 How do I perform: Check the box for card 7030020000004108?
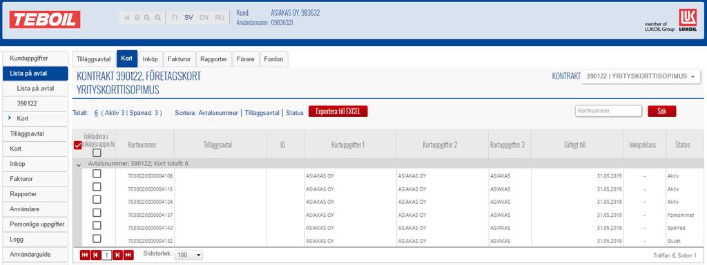pyautogui.click(x=97, y=173)
